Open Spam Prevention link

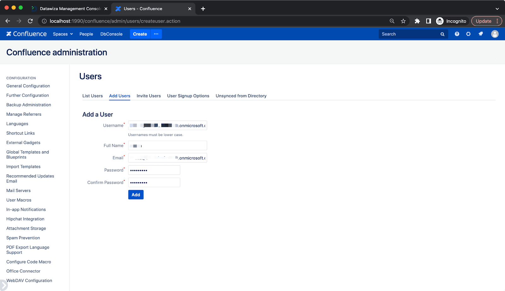(x=23, y=238)
